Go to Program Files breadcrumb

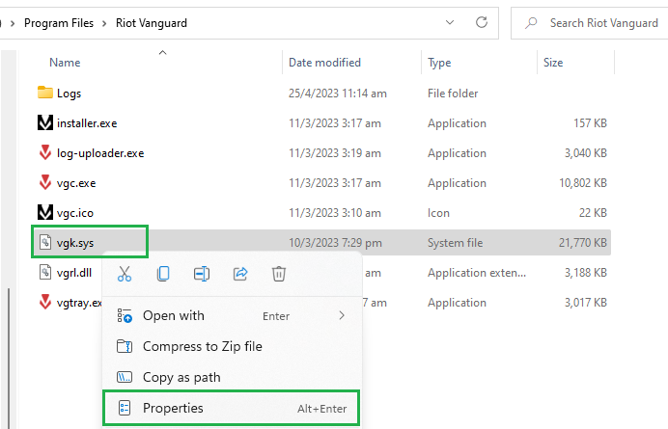point(59,23)
